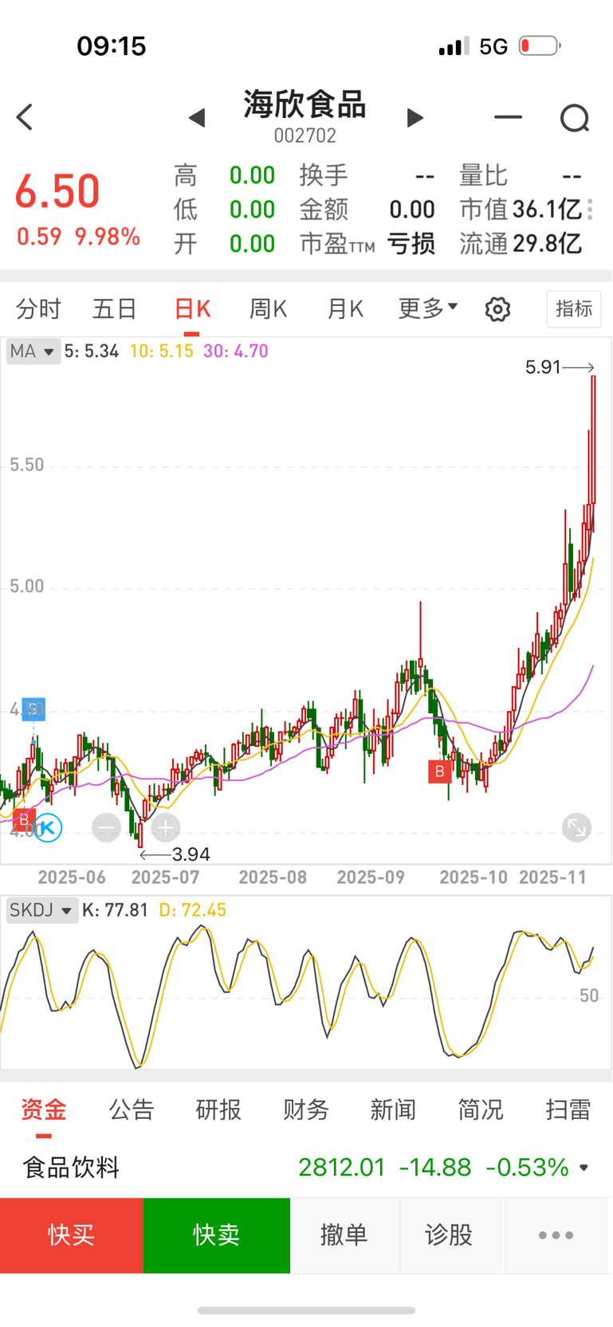Tap the D: 72.45 indicator value
This screenshot has width=613, height=1327.
[x=193, y=910]
